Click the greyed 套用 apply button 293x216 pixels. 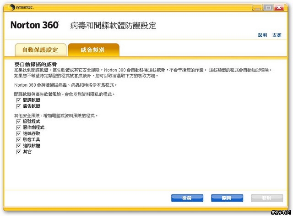(267, 198)
